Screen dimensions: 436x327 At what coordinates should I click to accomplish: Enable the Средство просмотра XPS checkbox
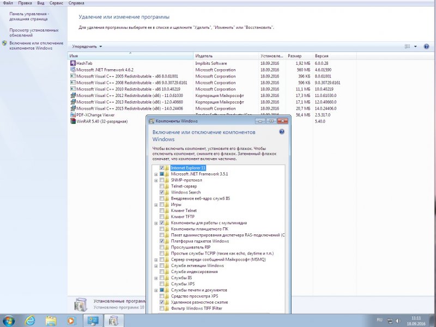point(161,296)
